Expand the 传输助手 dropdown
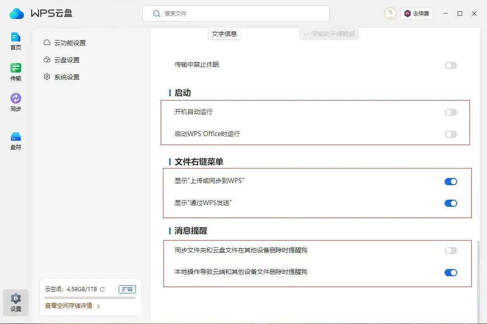487x324 pixels. [x=329, y=34]
